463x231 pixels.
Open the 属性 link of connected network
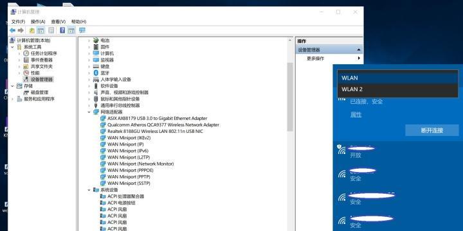356,115
